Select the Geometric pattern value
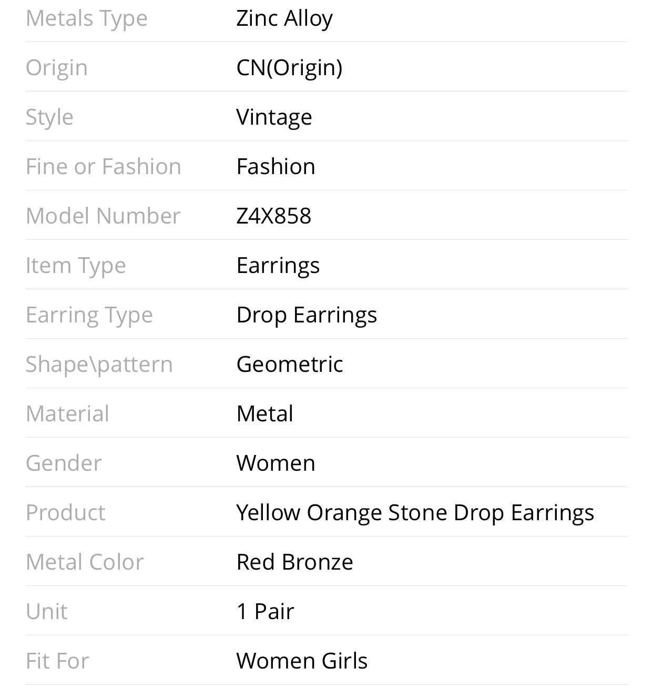Image resolution: width=653 pixels, height=688 pixels. point(290,365)
